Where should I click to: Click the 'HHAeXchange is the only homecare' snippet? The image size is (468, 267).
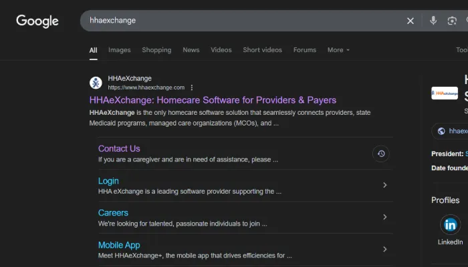[x=230, y=118]
